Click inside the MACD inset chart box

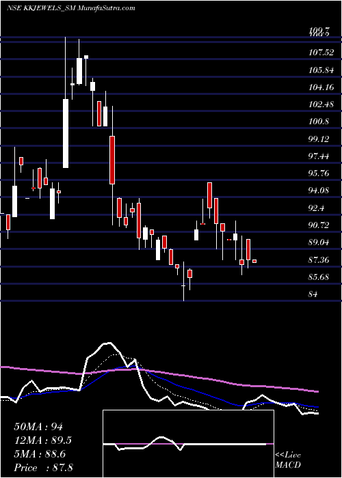[188, 444]
